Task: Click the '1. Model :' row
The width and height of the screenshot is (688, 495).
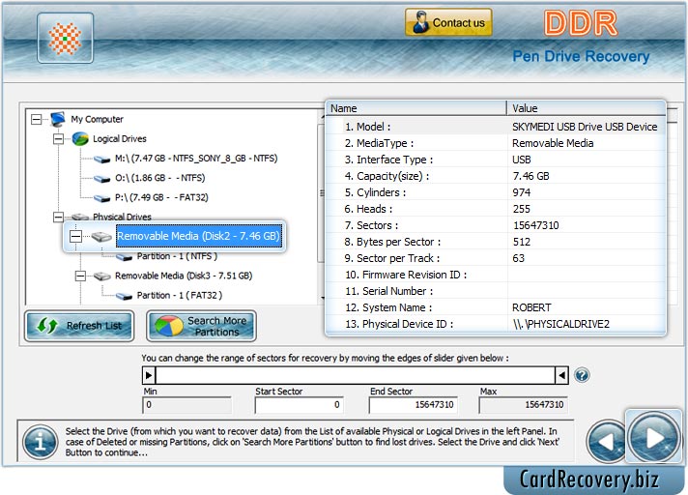Action: [x=496, y=127]
